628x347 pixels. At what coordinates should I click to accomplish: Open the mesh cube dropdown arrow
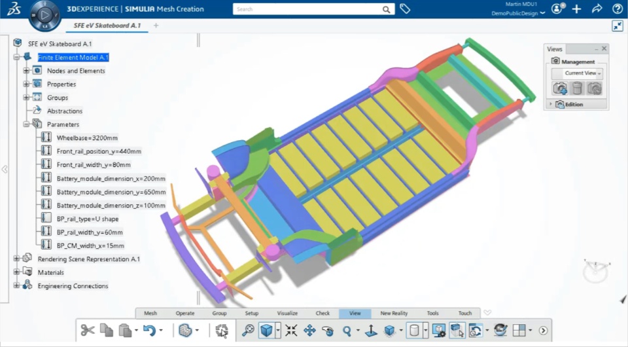pyautogui.click(x=197, y=331)
